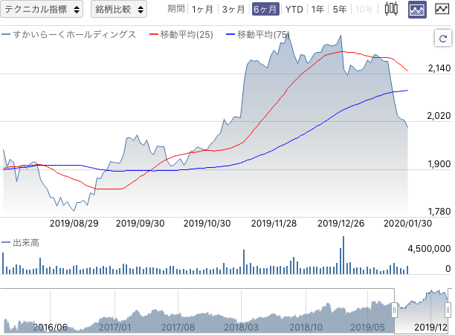455x335 pixels.
Task: Click the 4,500,000 volume axis label
Action: coord(429,249)
